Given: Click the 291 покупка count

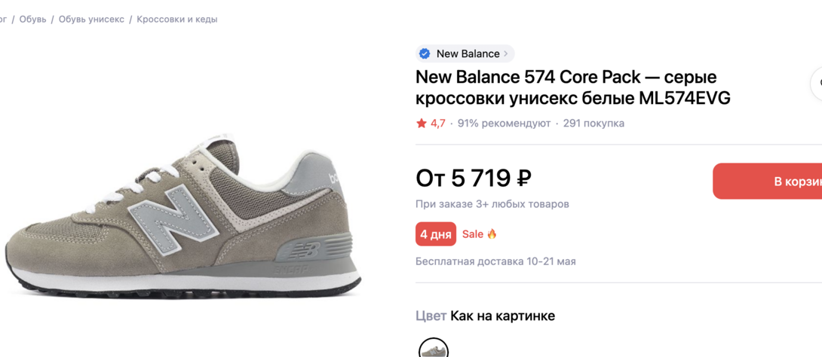Looking at the screenshot, I should (593, 124).
